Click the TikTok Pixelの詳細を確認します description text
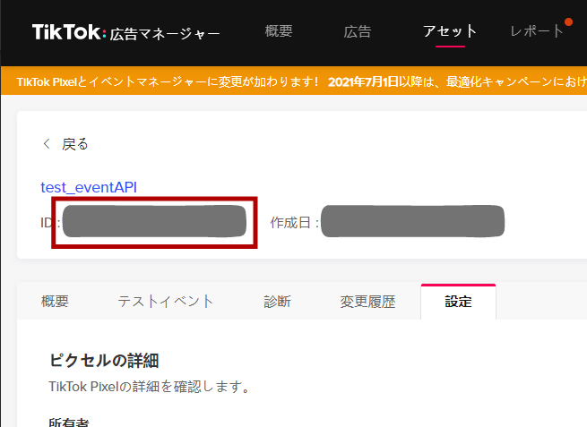The width and height of the screenshot is (587, 427). point(148,388)
